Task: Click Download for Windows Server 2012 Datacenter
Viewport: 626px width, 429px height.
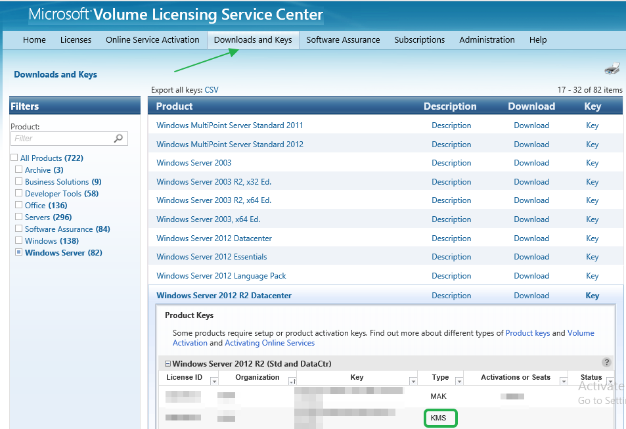Action: 531,238
